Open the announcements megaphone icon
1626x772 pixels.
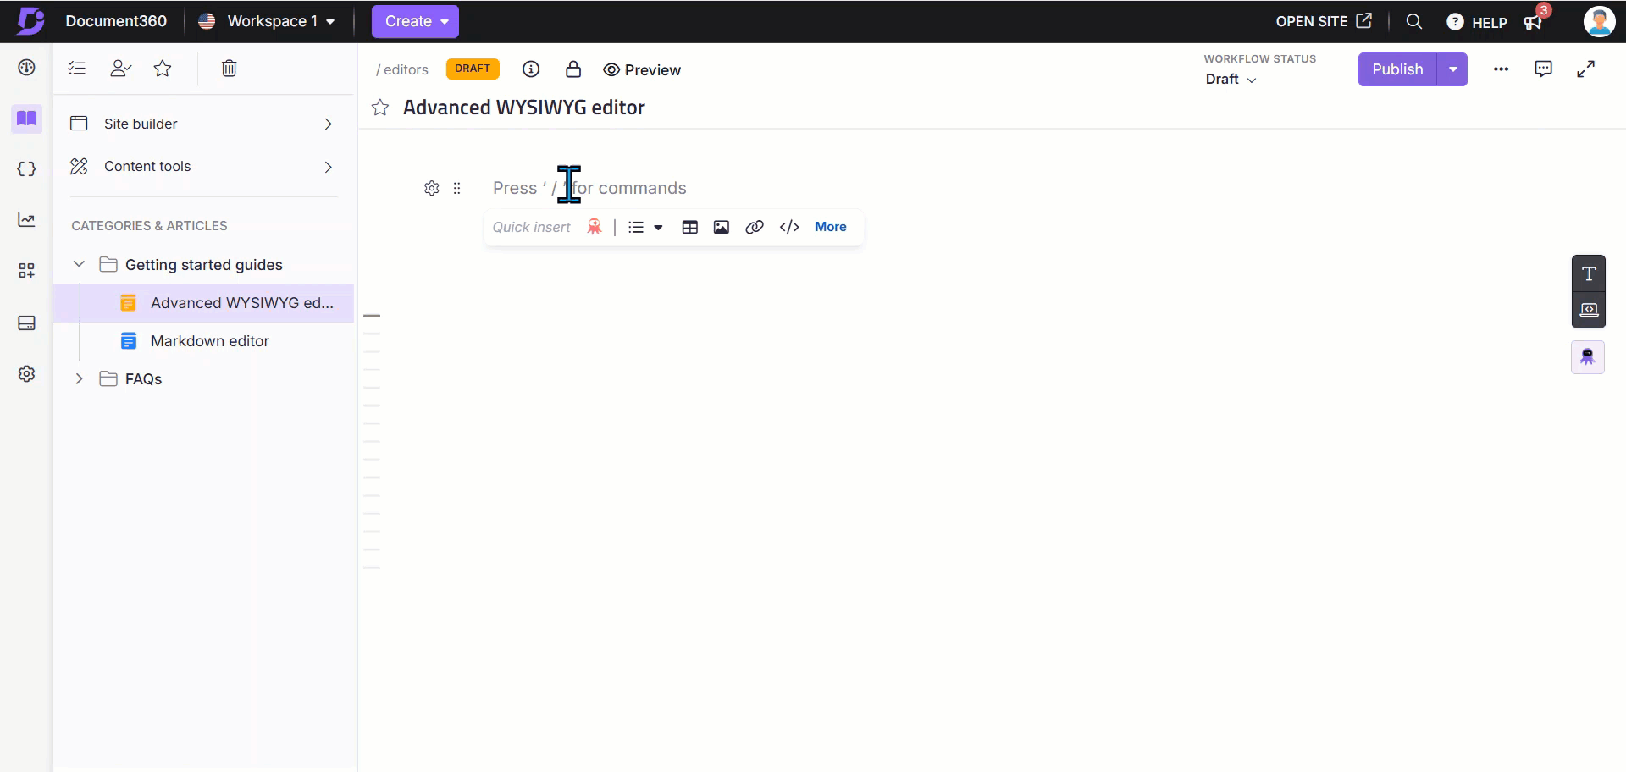point(1534,22)
